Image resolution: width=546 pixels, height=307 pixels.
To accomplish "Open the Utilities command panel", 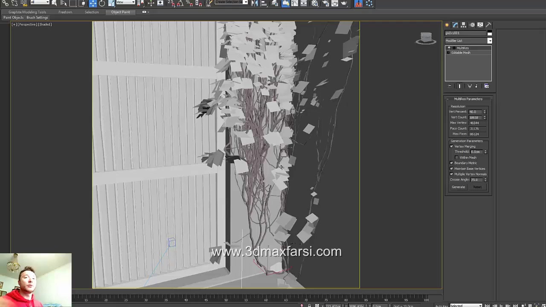I will pyautogui.click(x=488, y=25).
